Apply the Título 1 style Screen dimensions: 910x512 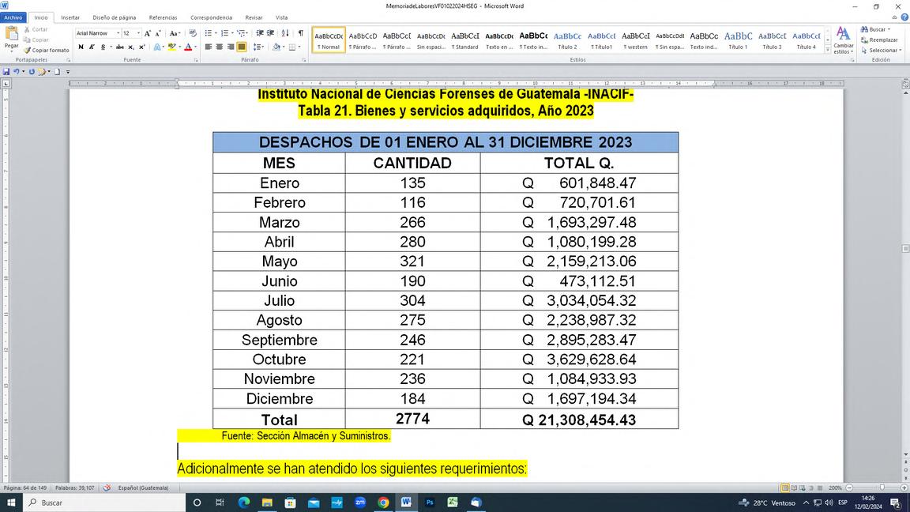pyautogui.click(x=738, y=40)
